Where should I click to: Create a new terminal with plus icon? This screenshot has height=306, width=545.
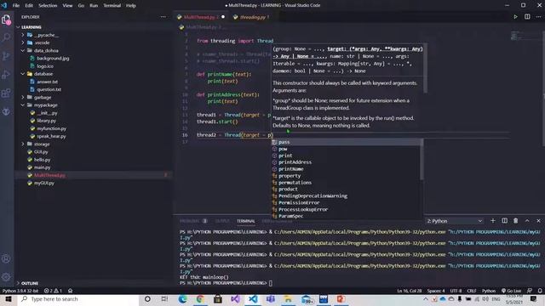(493, 221)
